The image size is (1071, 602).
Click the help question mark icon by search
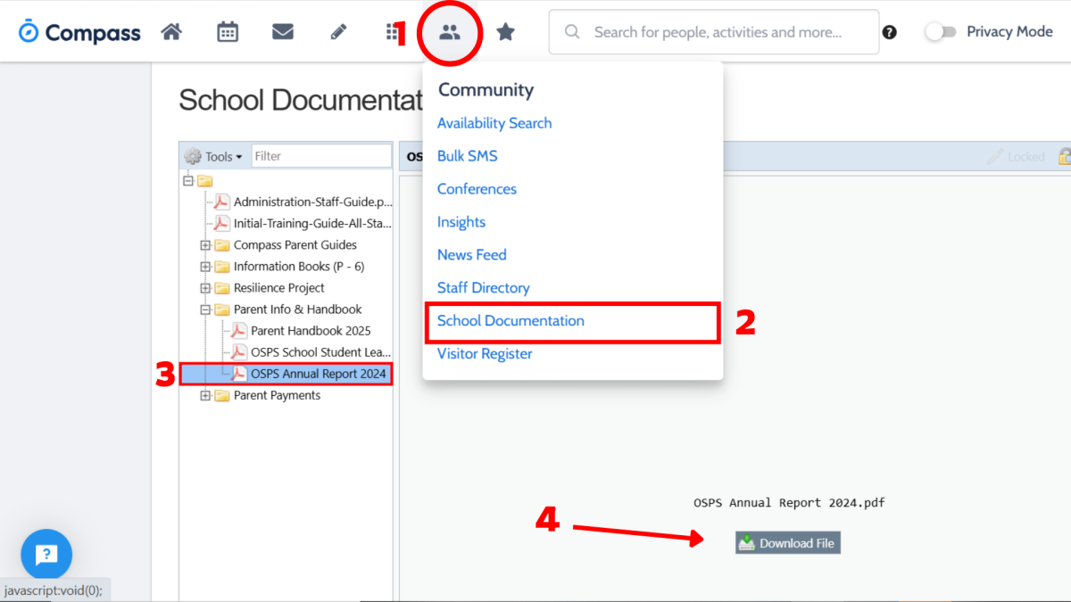[889, 32]
